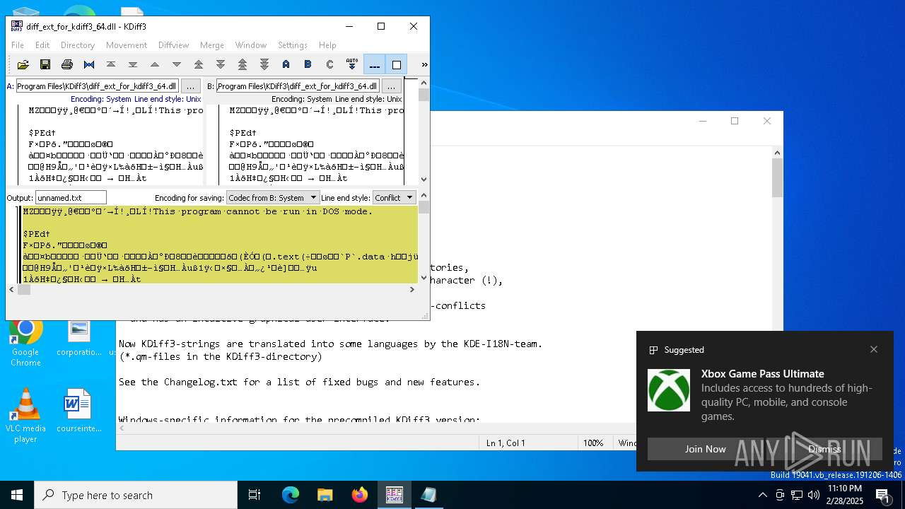
Task: Select lines from B toolbar button
Action: click(308, 64)
